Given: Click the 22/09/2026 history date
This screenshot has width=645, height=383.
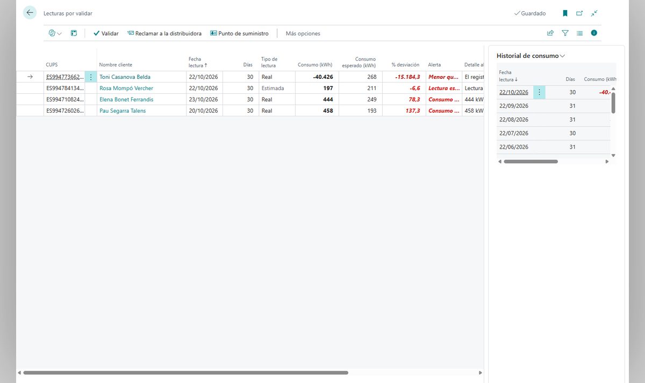Looking at the screenshot, I should click(x=514, y=106).
